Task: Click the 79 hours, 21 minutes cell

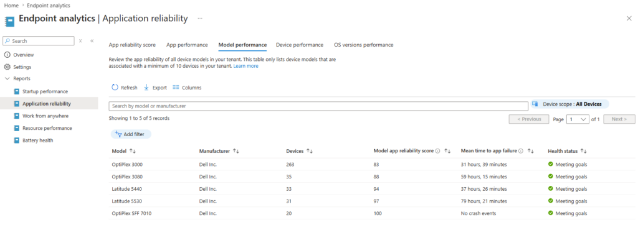Action: tap(483, 201)
